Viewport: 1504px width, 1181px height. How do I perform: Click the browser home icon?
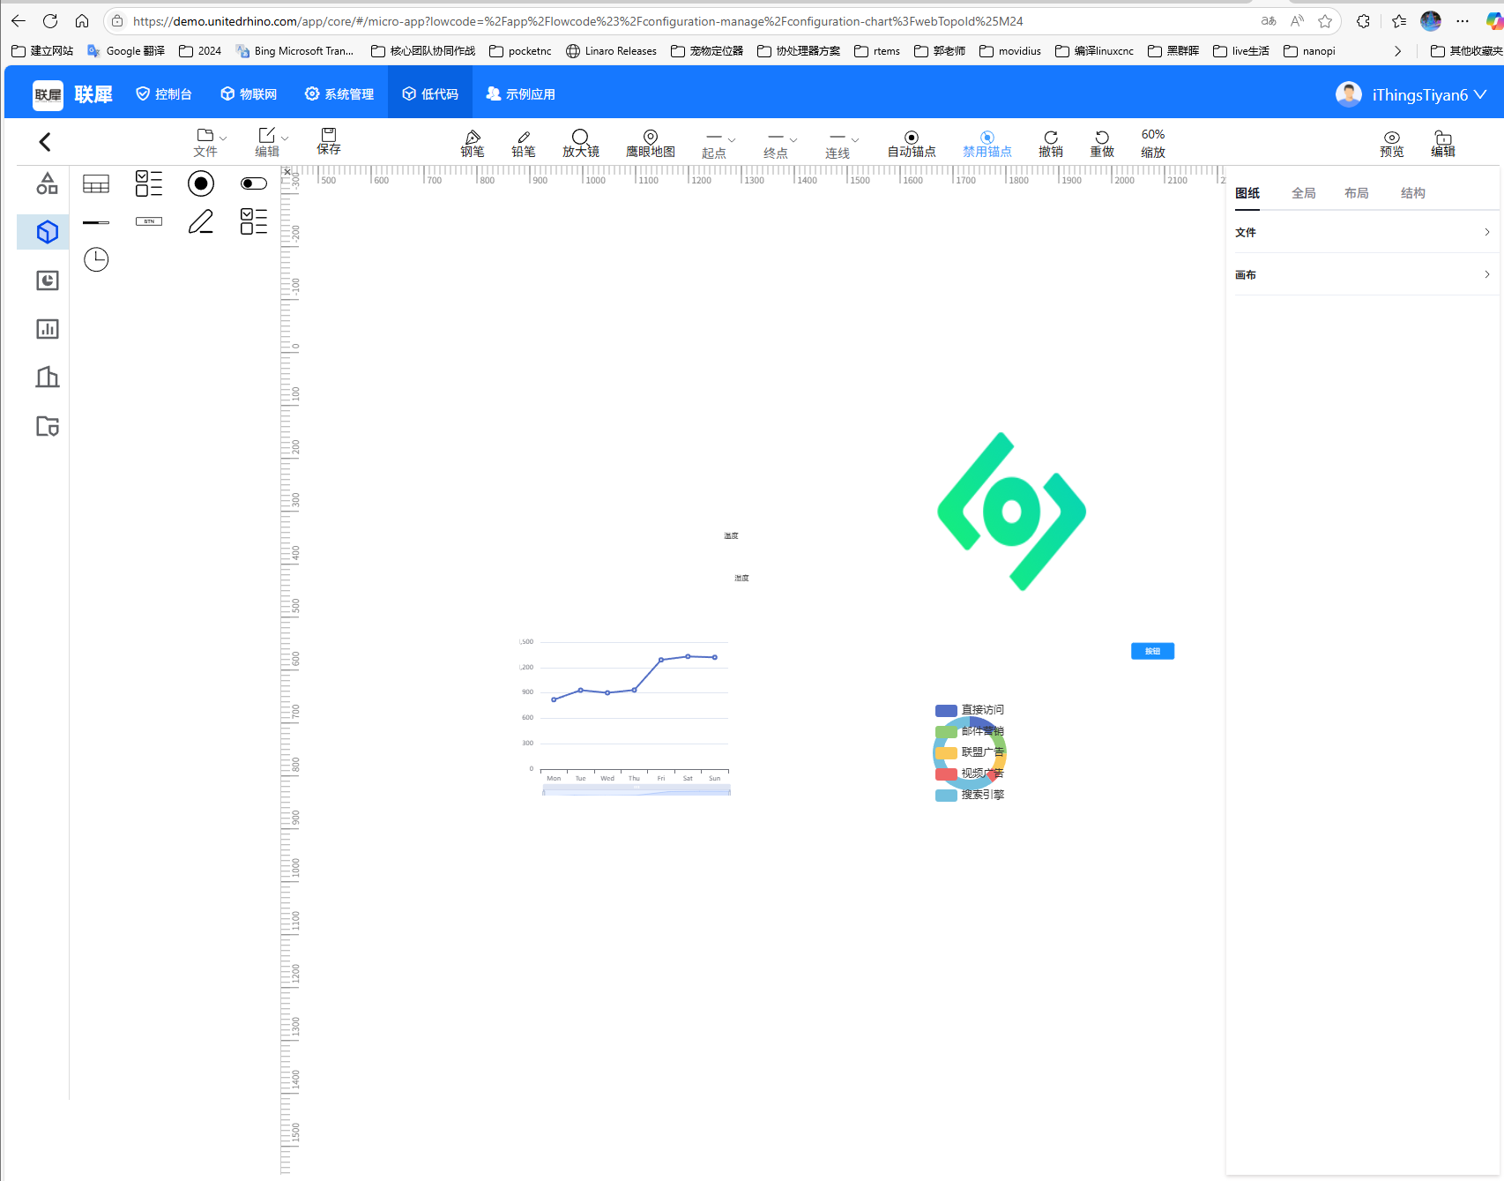click(82, 20)
